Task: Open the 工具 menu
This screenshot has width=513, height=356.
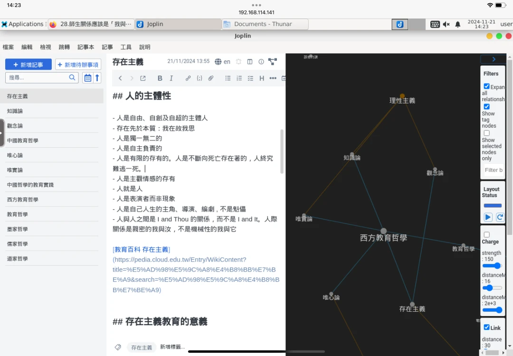Action: tap(126, 47)
